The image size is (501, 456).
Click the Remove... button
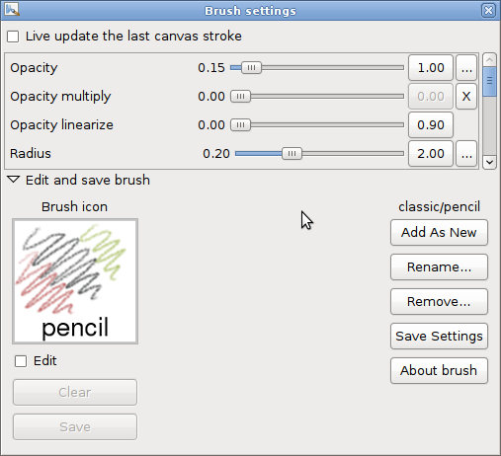(439, 302)
